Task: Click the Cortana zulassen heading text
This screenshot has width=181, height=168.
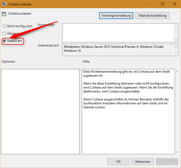Action: click(x=20, y=13)
